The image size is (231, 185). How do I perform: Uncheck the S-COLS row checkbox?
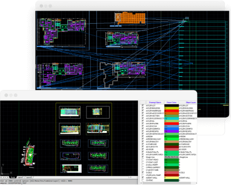pyautogui.click(x=143, y=172)
